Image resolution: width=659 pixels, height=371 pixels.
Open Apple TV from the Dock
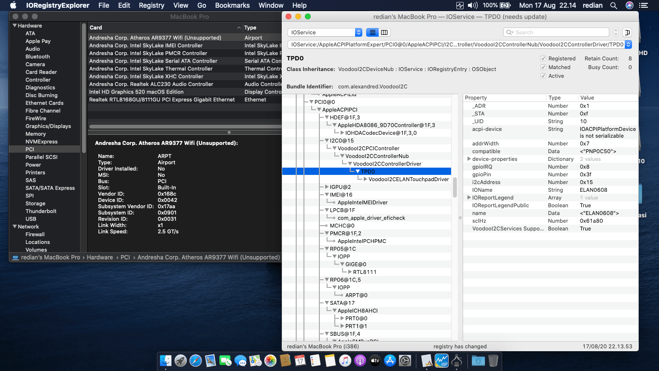pos(375,360)
